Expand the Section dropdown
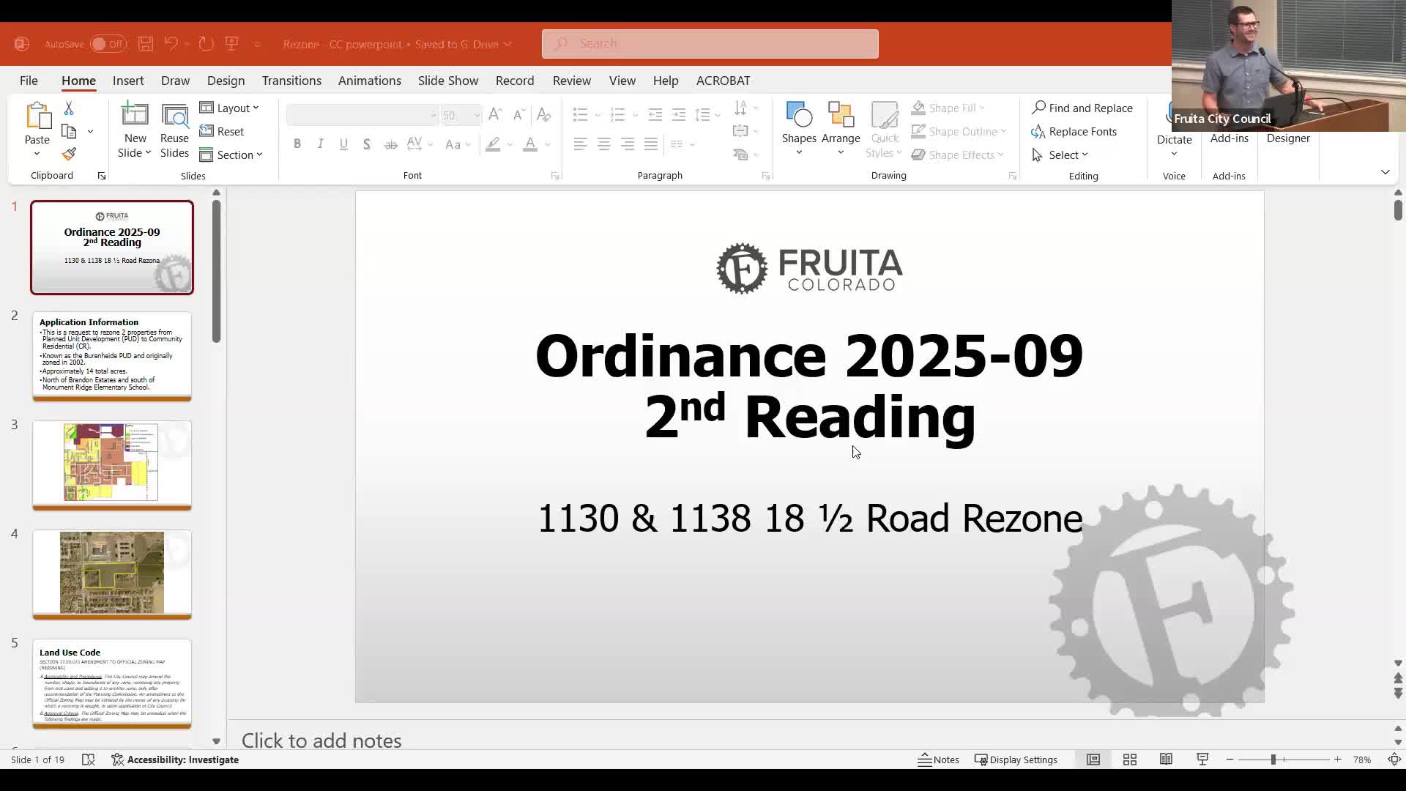 tap(231, 155)
